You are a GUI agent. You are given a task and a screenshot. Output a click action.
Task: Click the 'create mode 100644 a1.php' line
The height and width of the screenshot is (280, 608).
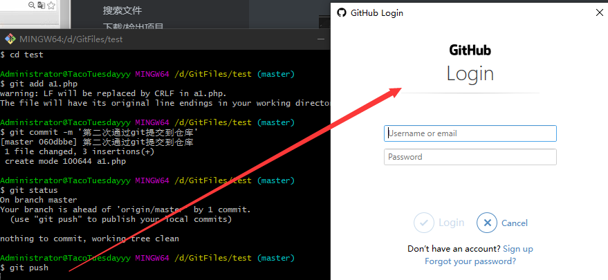pos(65,161)
